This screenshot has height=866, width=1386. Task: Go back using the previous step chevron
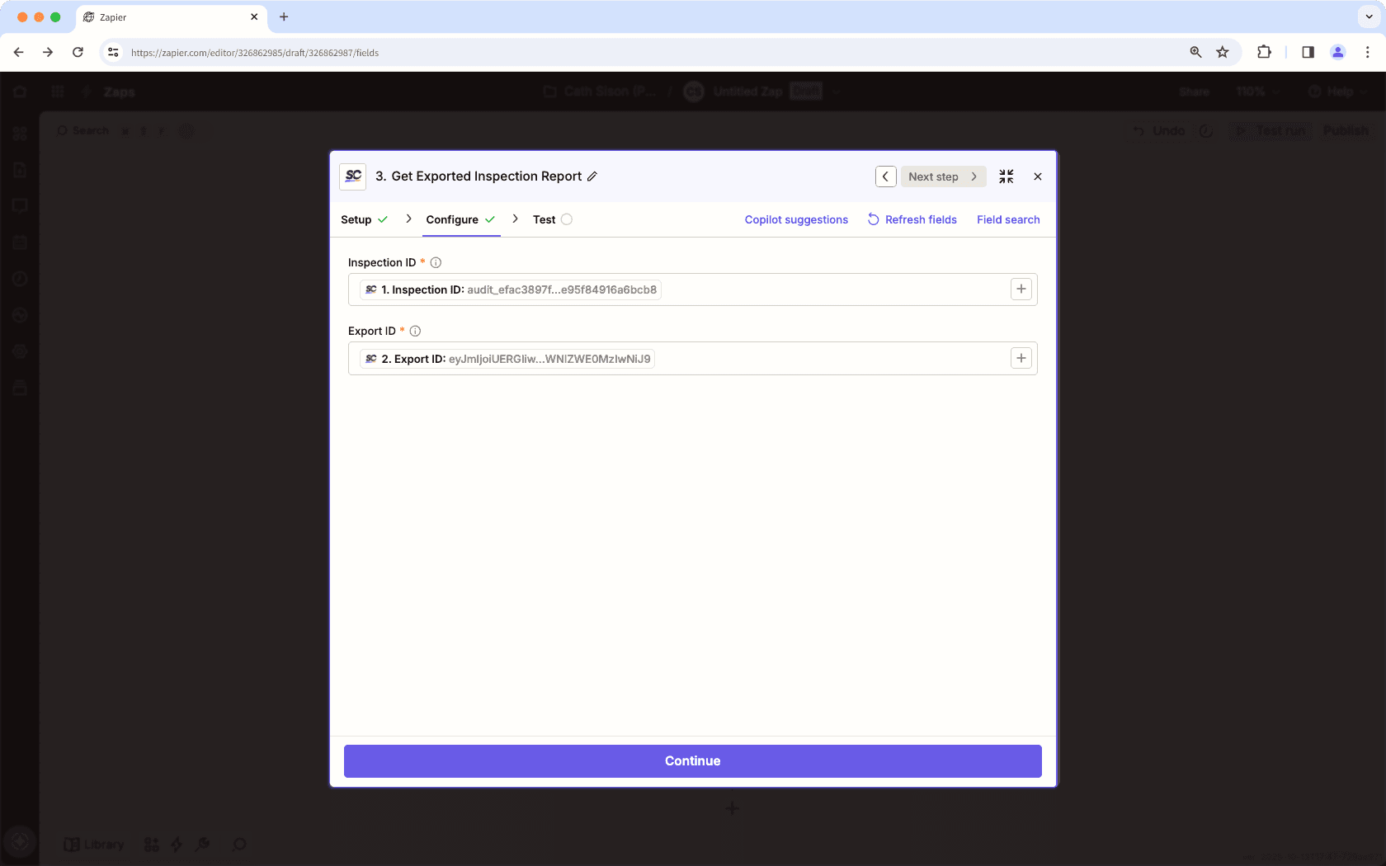(x=885, y=176)
